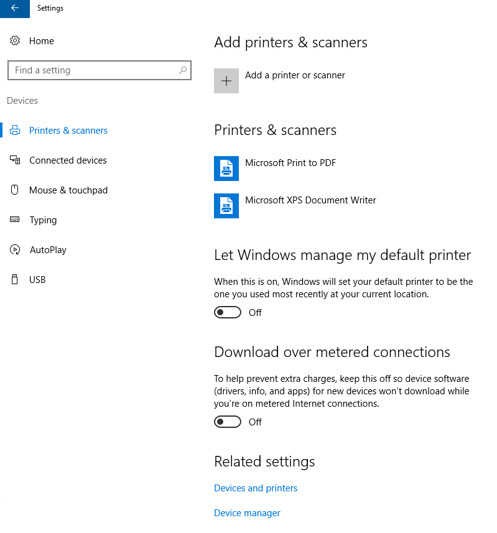The height and width of the screenshot is (533, 497).
Task: Click the back arrow in title bar
Action: 15,8
